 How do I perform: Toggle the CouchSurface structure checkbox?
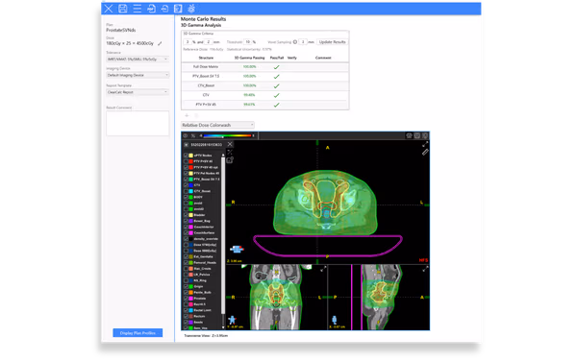186,233
